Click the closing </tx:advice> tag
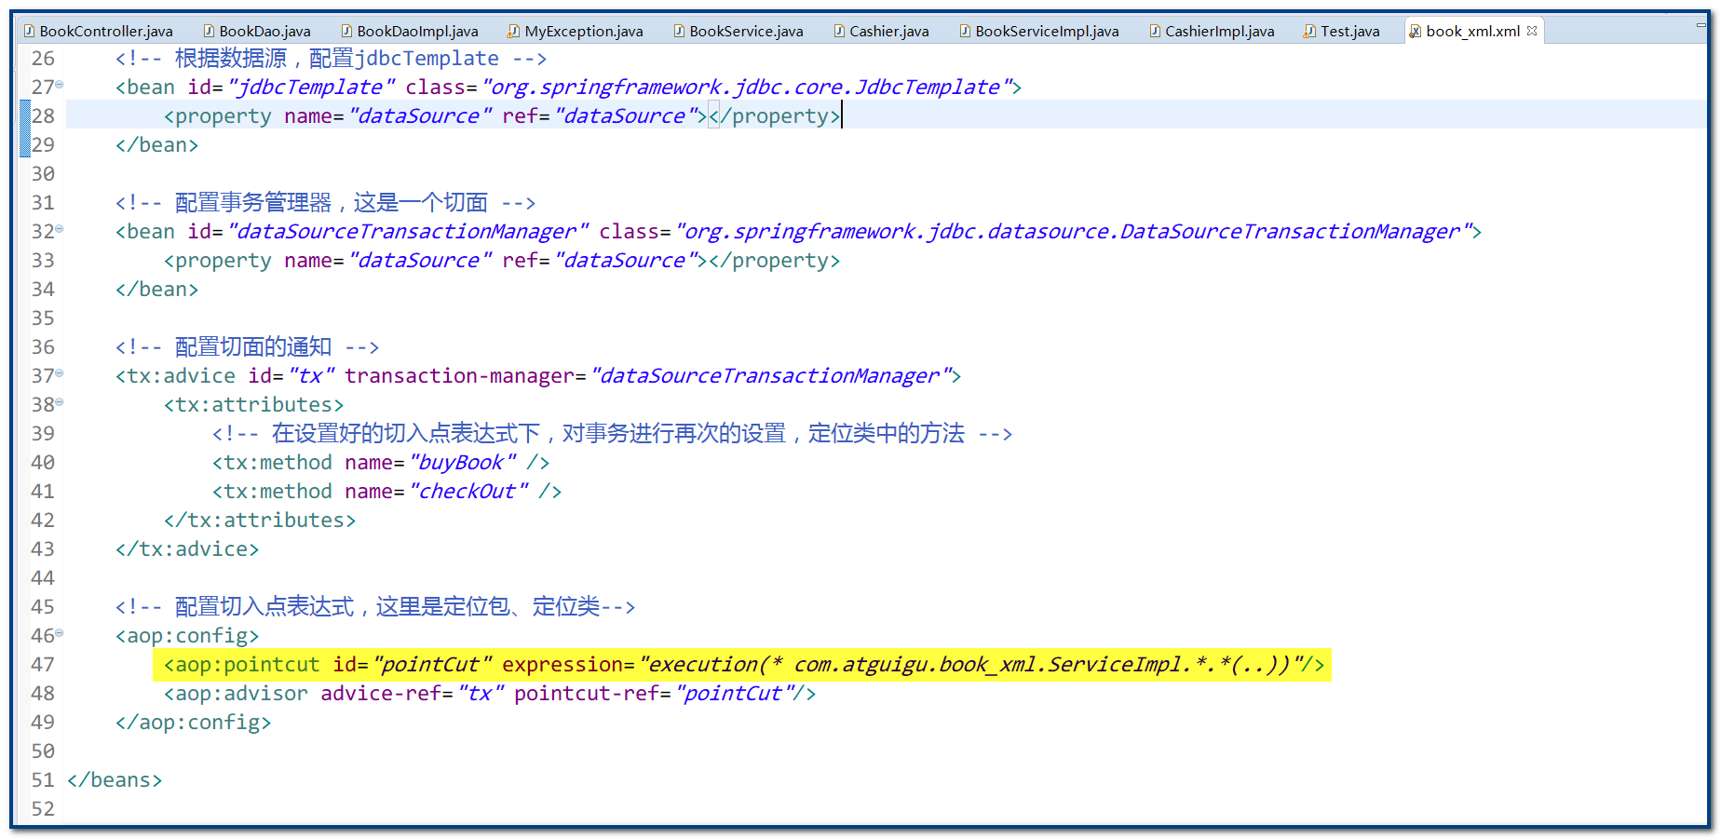The width and height of the screenshot is (1721, 839). tap(187, 549)
